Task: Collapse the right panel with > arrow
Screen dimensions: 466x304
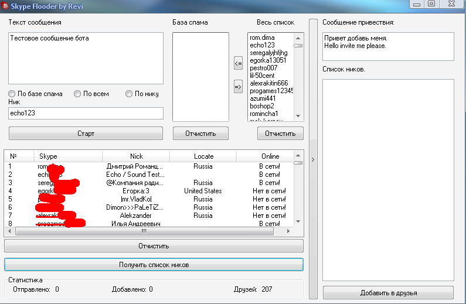Action: (x=313, y=159)
